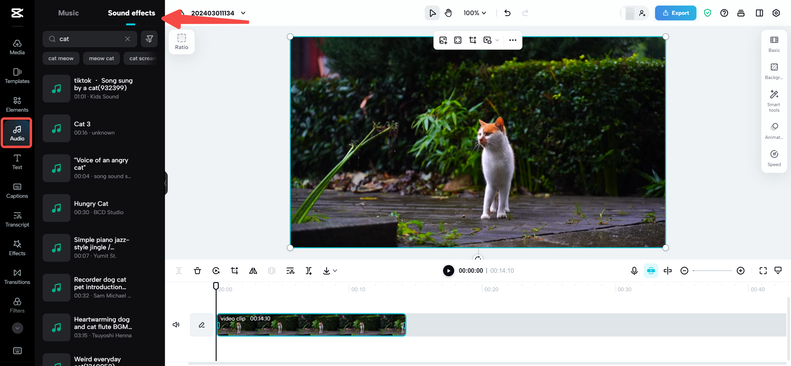This screenshot has height=366, width=791.
Task: Open the Filters panel
Action: pyautogui.click(x=17, y=306)
